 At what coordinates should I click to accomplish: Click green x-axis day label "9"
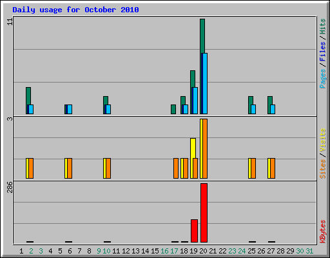pyautogui.click(x=99, y=251)
